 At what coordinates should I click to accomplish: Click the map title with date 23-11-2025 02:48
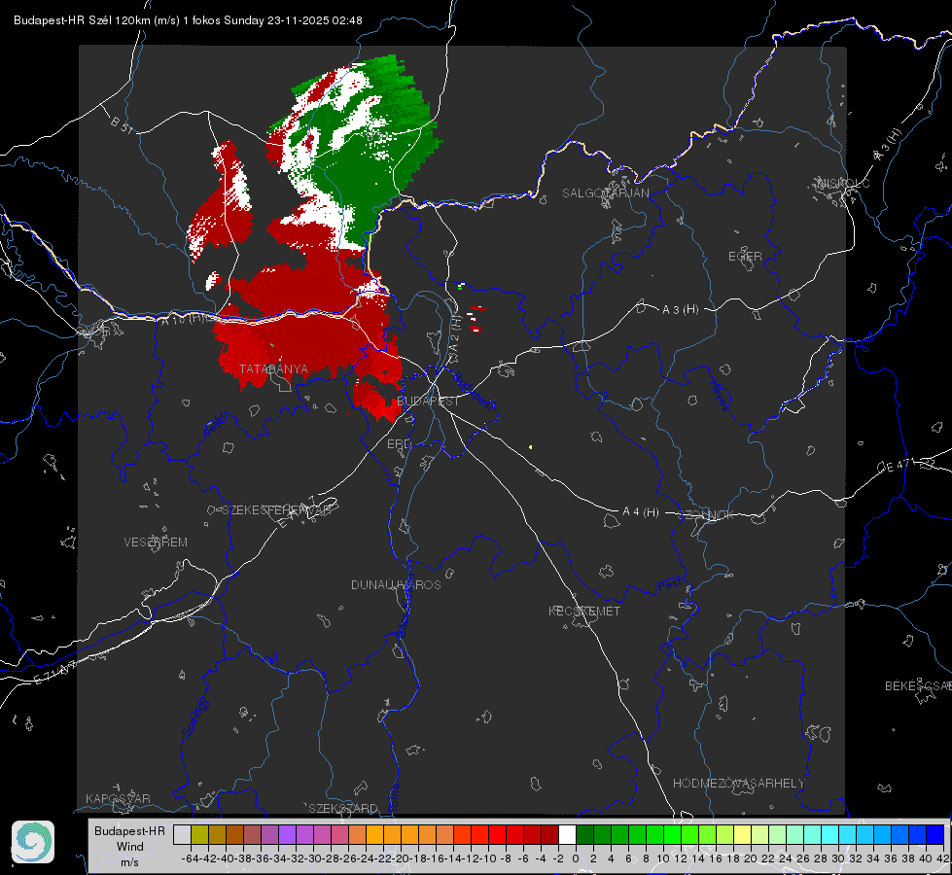(188, 20)
